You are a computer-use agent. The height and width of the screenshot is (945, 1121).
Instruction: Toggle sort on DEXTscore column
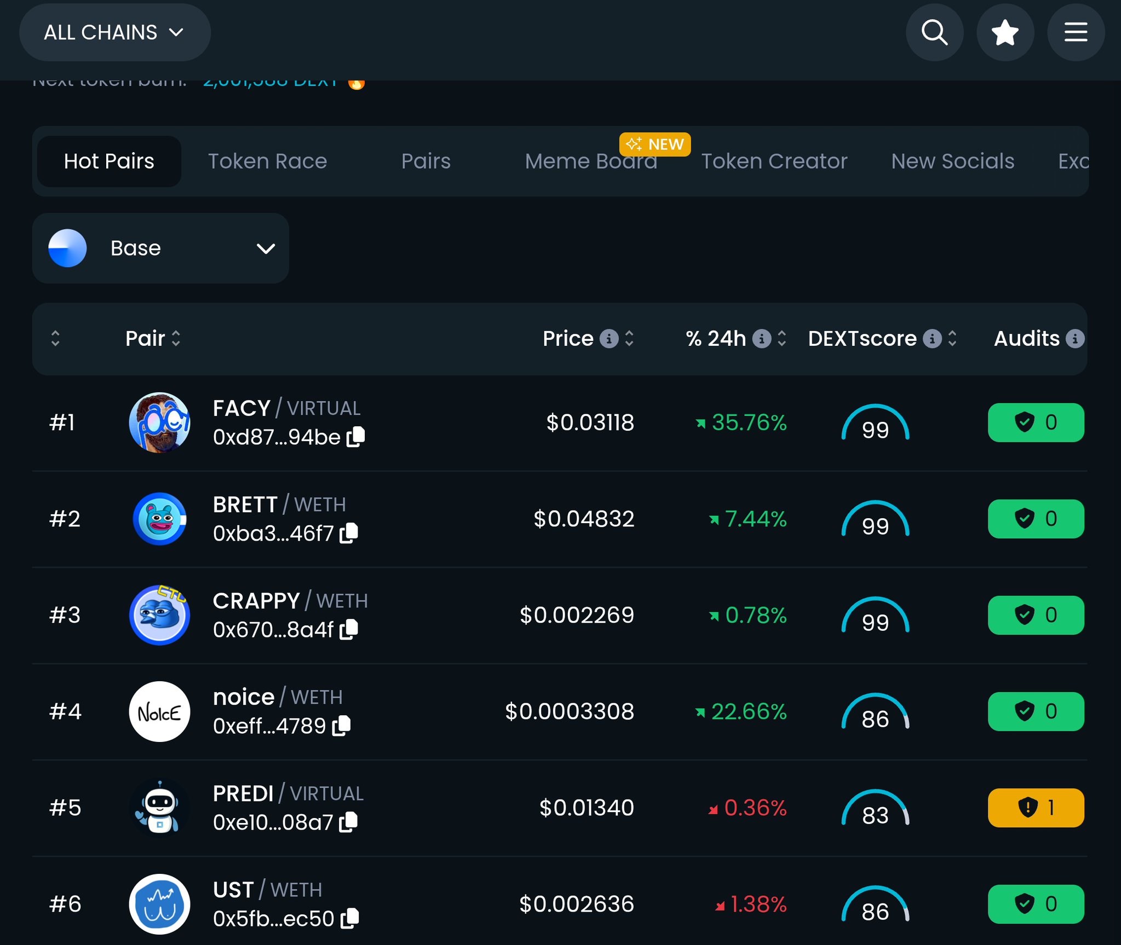[x=952, y=339]
